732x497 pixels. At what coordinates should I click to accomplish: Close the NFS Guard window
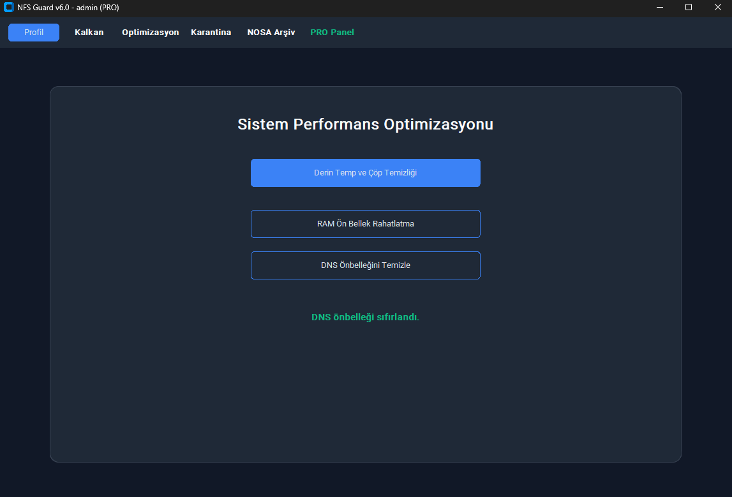point(717,8)
